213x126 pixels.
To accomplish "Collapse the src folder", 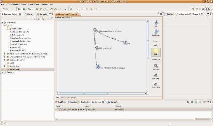I will [5, 26].
